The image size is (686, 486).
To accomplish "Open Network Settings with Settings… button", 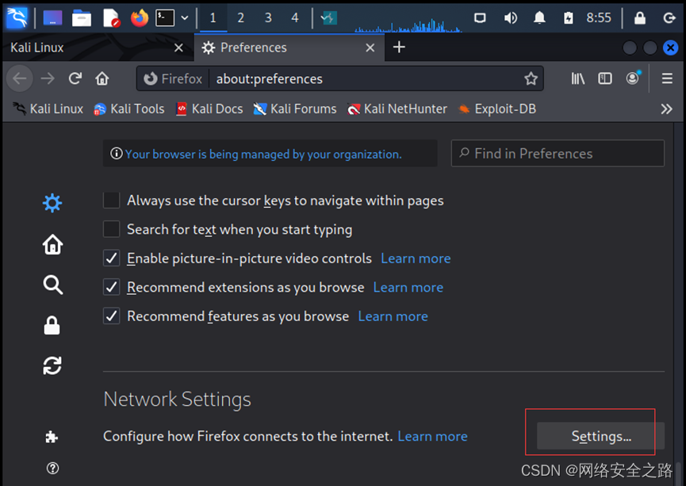I will [x=600, y=436].
